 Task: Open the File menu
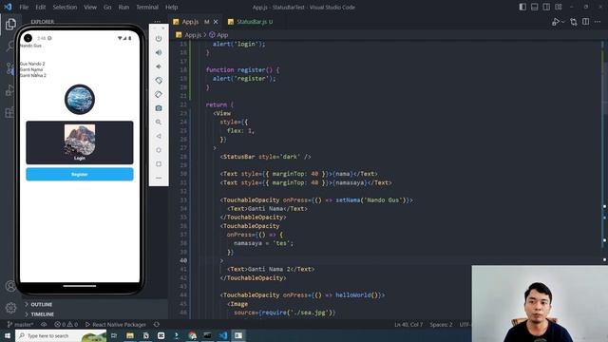click(x=24, y=7)
